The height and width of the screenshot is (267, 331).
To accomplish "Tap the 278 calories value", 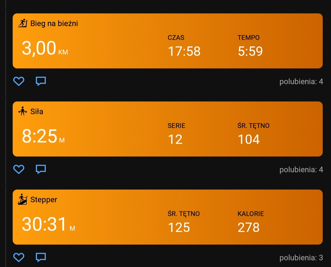I will pyautogui.click(x=249, y=227).
